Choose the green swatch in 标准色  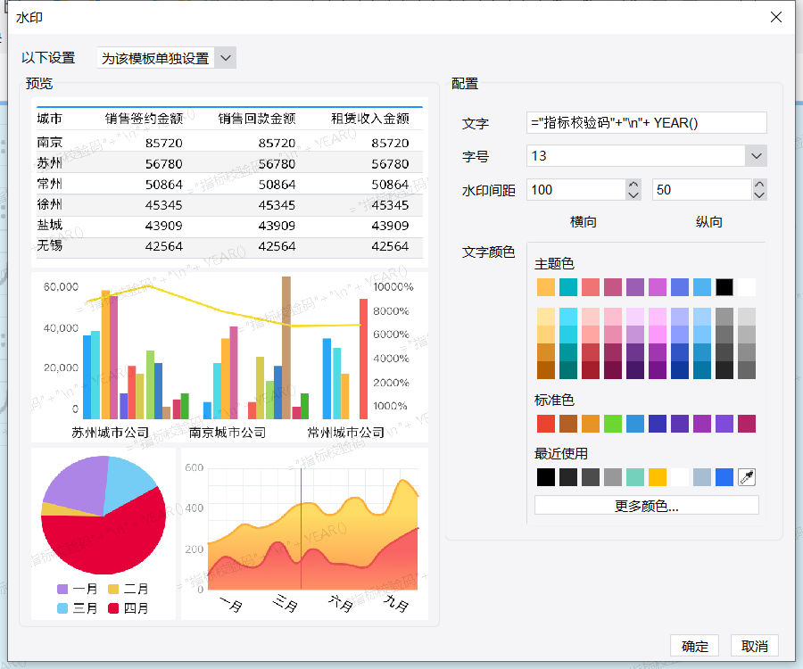(613, 424)
